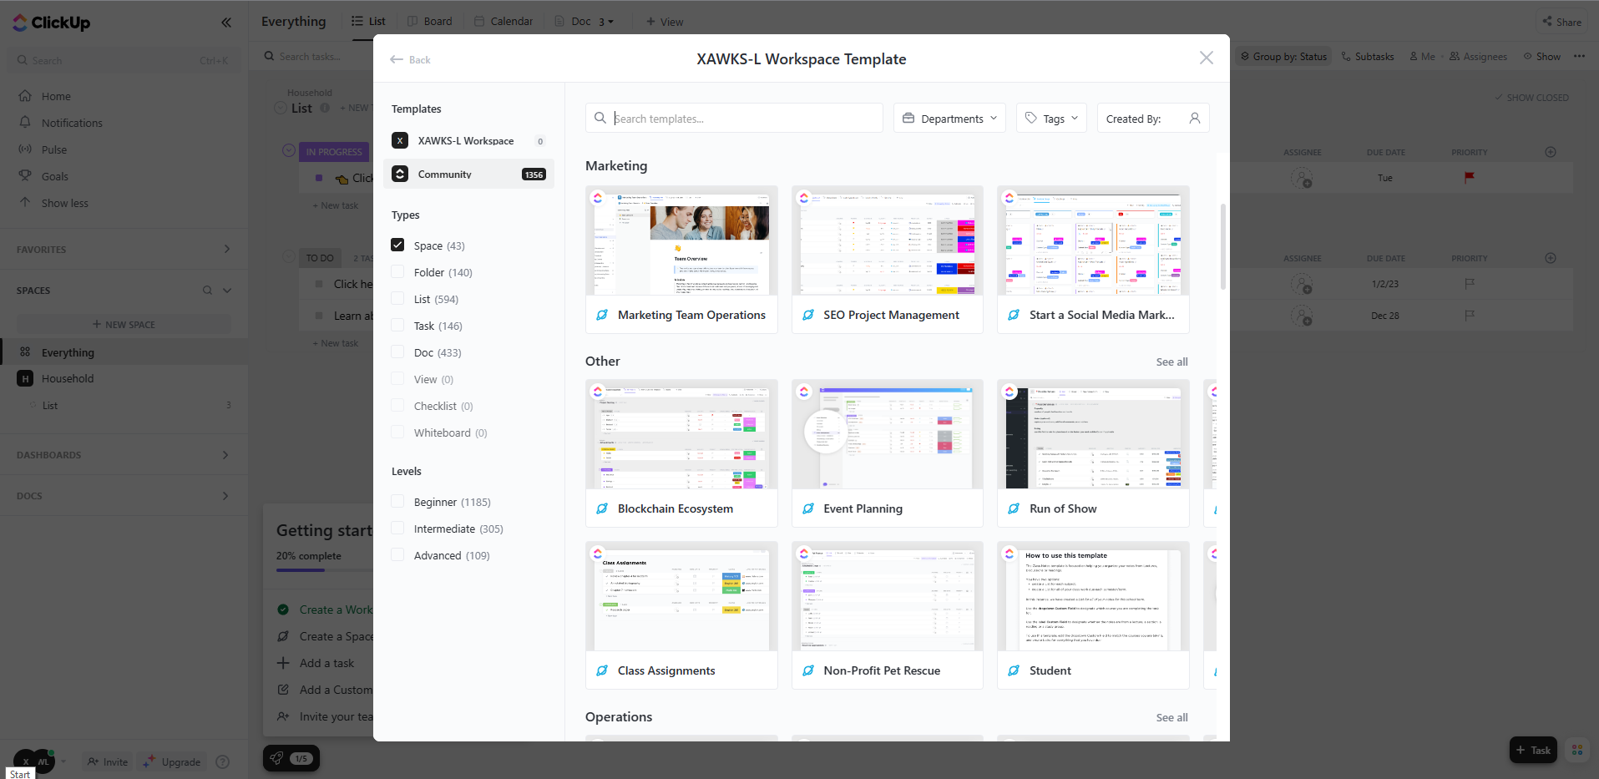Click See all next to Other
1599x779 pixels.
click(x=1171, y=362)
